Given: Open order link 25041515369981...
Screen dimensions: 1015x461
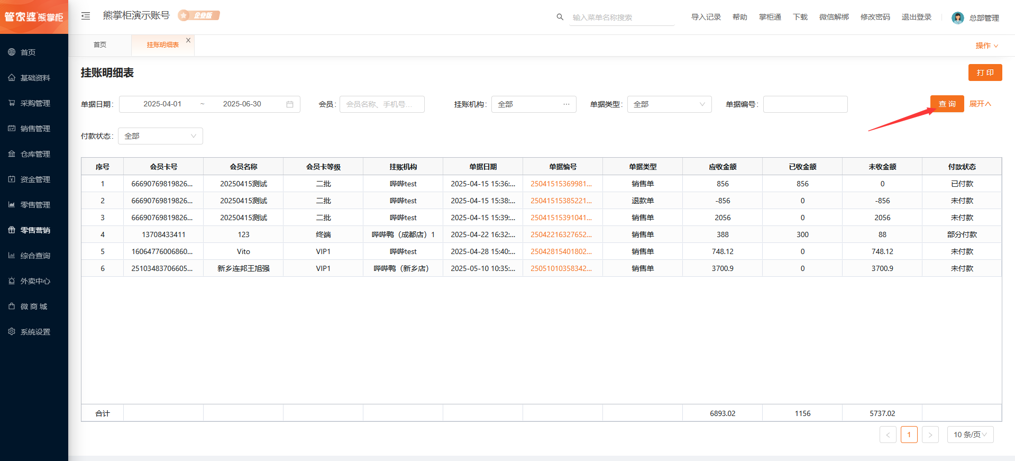Looking at the screenshot, I should 561,184.
